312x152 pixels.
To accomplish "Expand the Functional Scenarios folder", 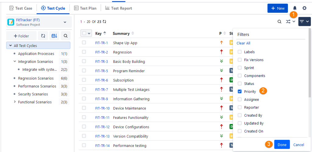I will coord(15,102).
